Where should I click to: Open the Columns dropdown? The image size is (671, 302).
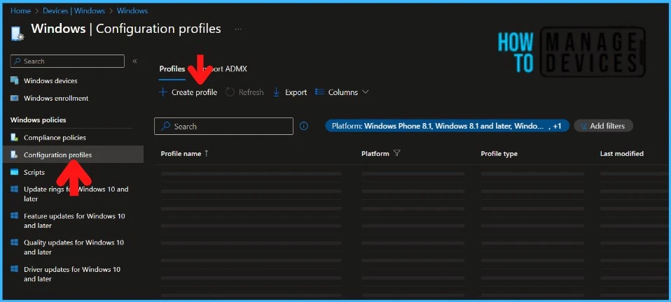pyautogui.click(x=342, y=92)
